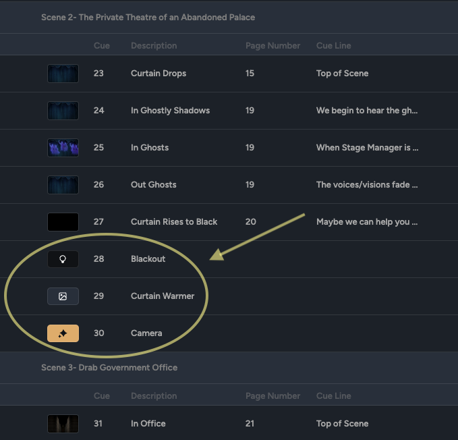Viewport: 458px width, 440px height.
Task: Open the purple ghosts thumbnail for cue 25
Action: pyautogui.click(x=63, y=148)
